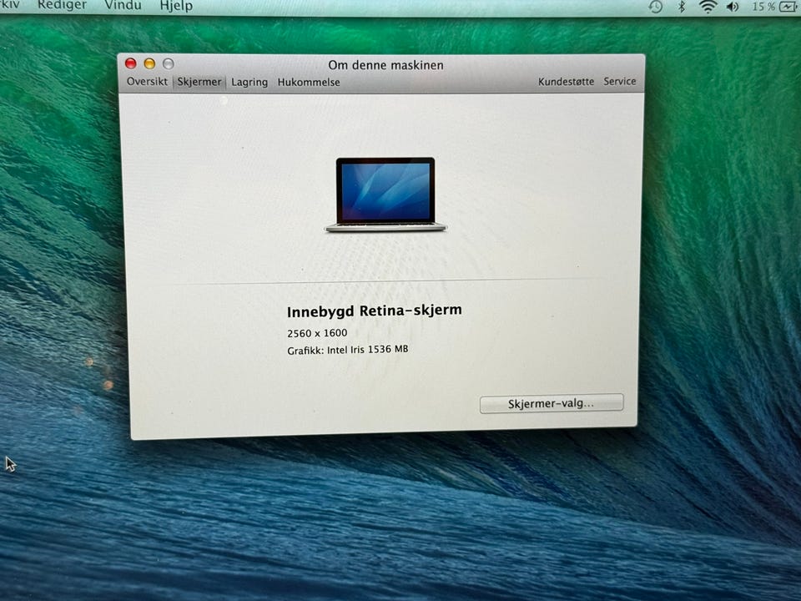Open the Kundestøtte link
Viewport: 801px width, 601px height.
point(566,82)
